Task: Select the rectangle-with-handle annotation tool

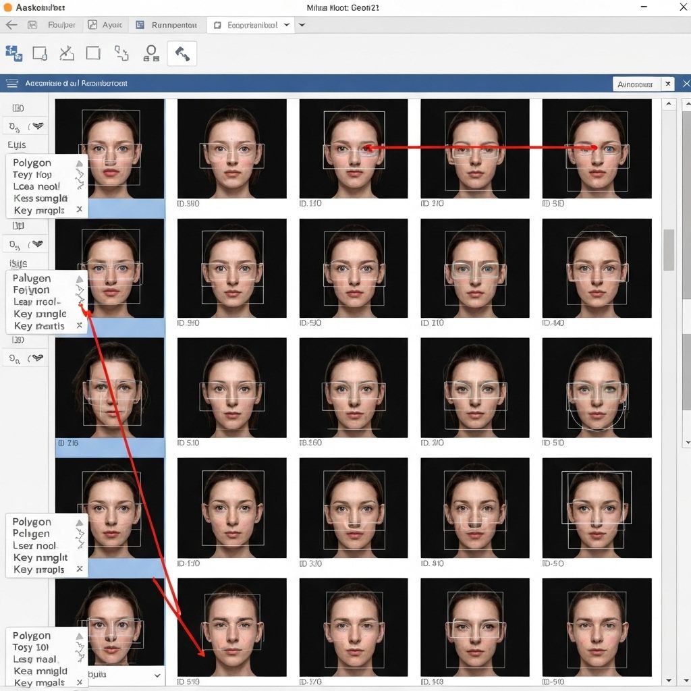Action: pos(40,53)
